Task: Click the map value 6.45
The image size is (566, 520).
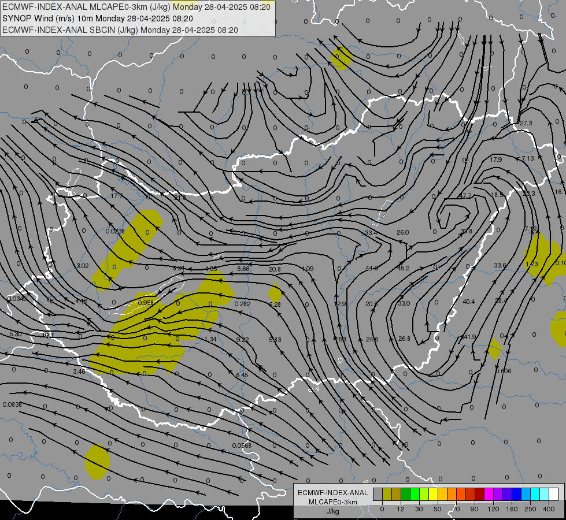Action: [x=242, y=376]
